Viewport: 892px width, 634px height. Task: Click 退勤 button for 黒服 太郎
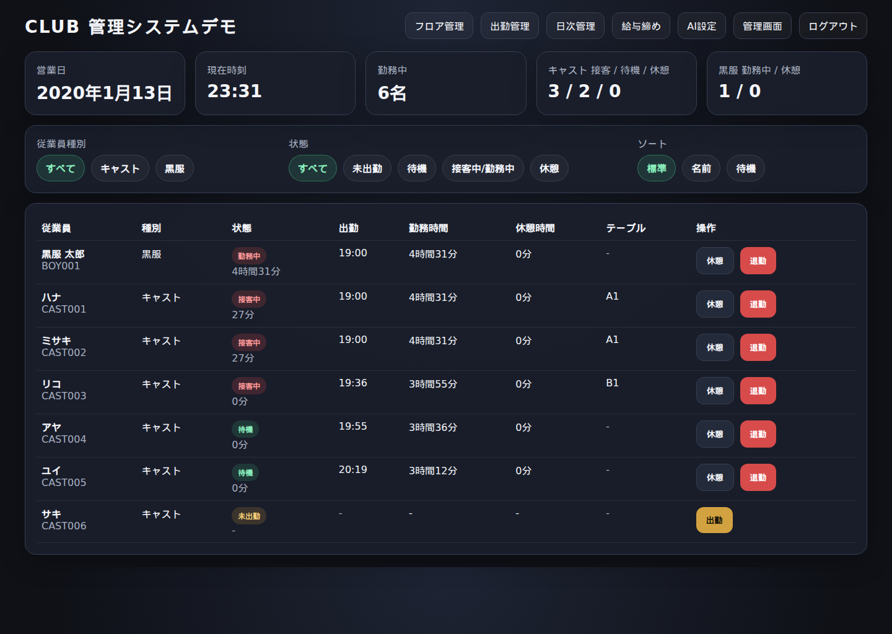tap(758, 261)
